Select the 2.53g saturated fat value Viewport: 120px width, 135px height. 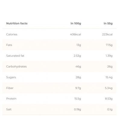tap(77, 56)
